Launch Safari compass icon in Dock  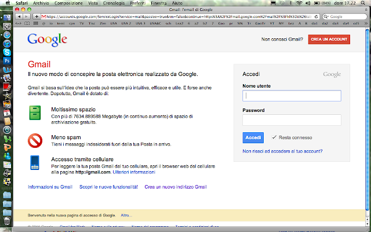click(x=7, y=35)
